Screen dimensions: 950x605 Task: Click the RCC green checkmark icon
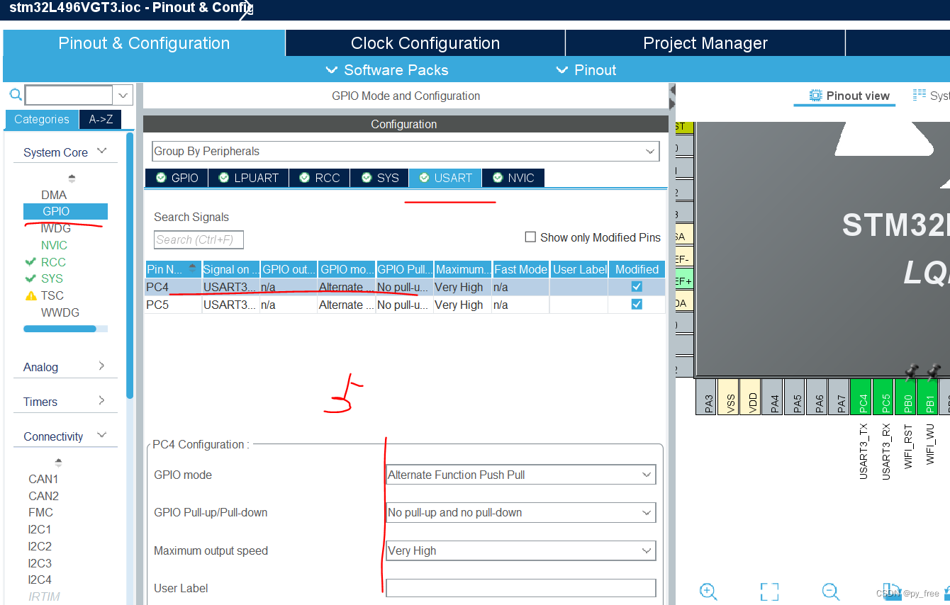pyautogui.click(x=30, y=261)
